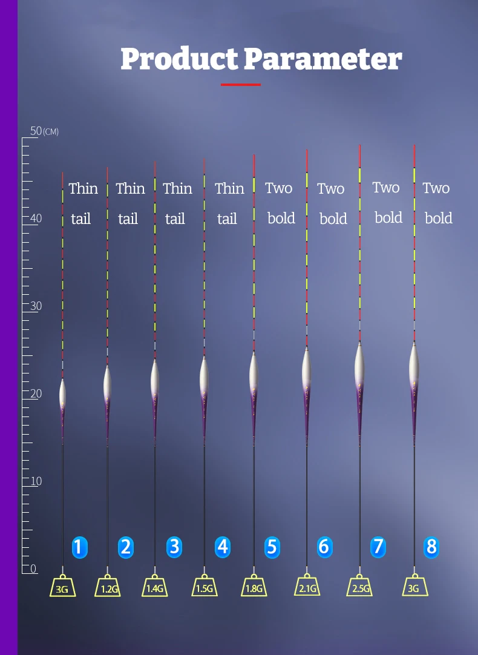478x655 pixels.
Task: Click the 10 ruler label
Action: pos(36,481)
